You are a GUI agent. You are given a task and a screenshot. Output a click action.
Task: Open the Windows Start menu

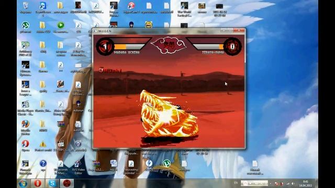(23, 183)
